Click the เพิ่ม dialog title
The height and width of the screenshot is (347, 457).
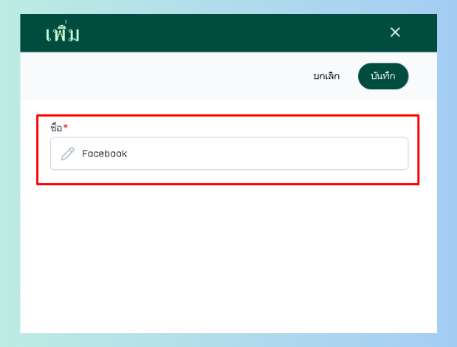62,33
